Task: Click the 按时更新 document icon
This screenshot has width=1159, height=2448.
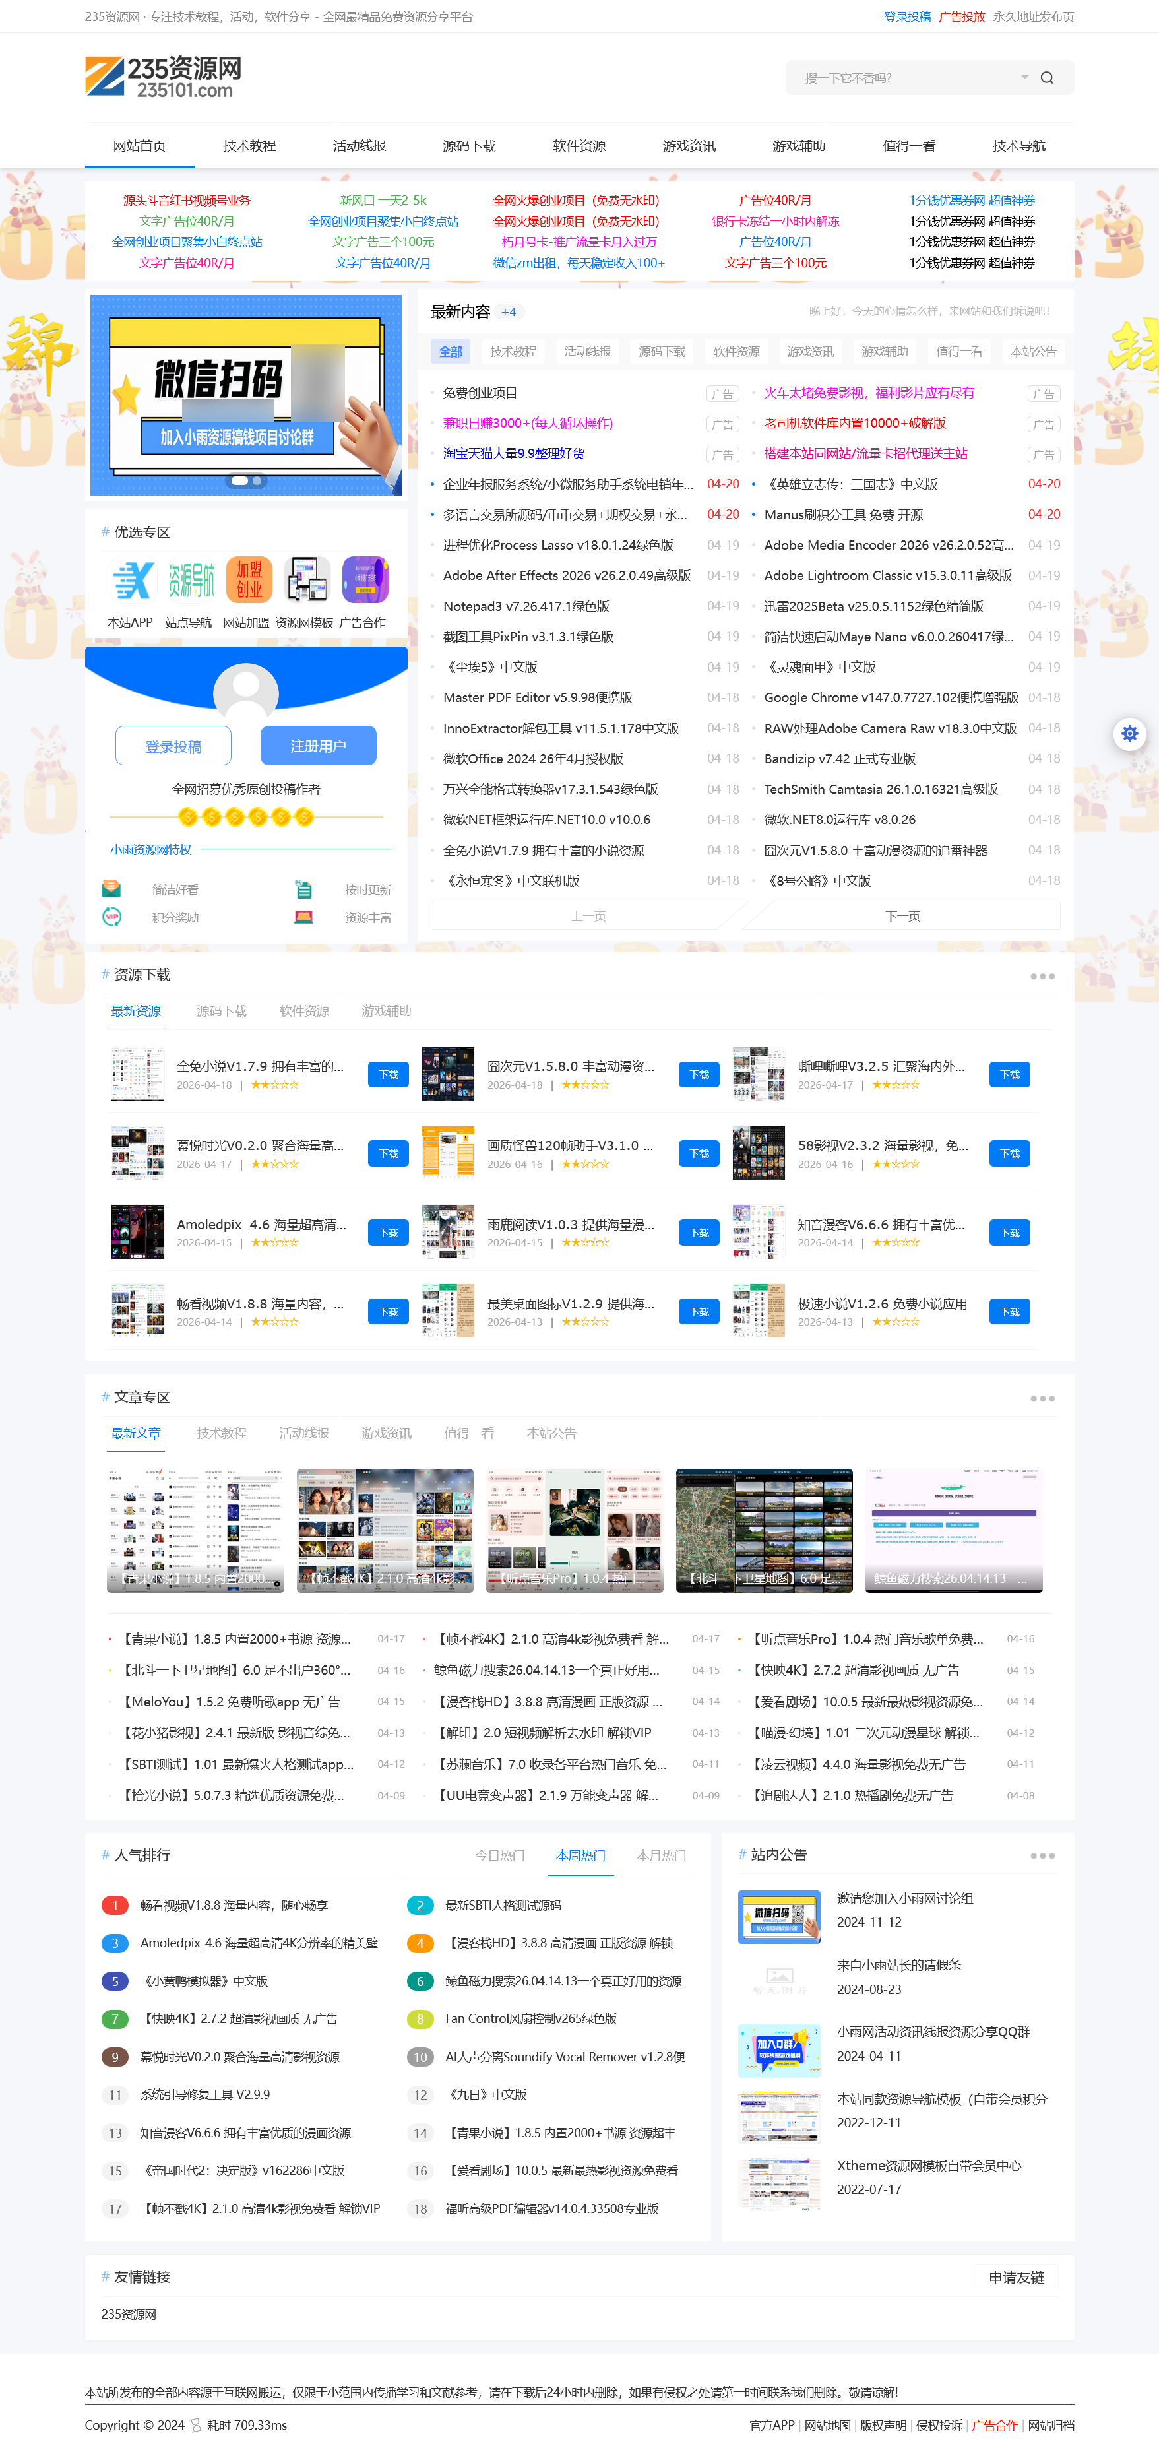Action: pyautogui.click(x=304, y=889)
